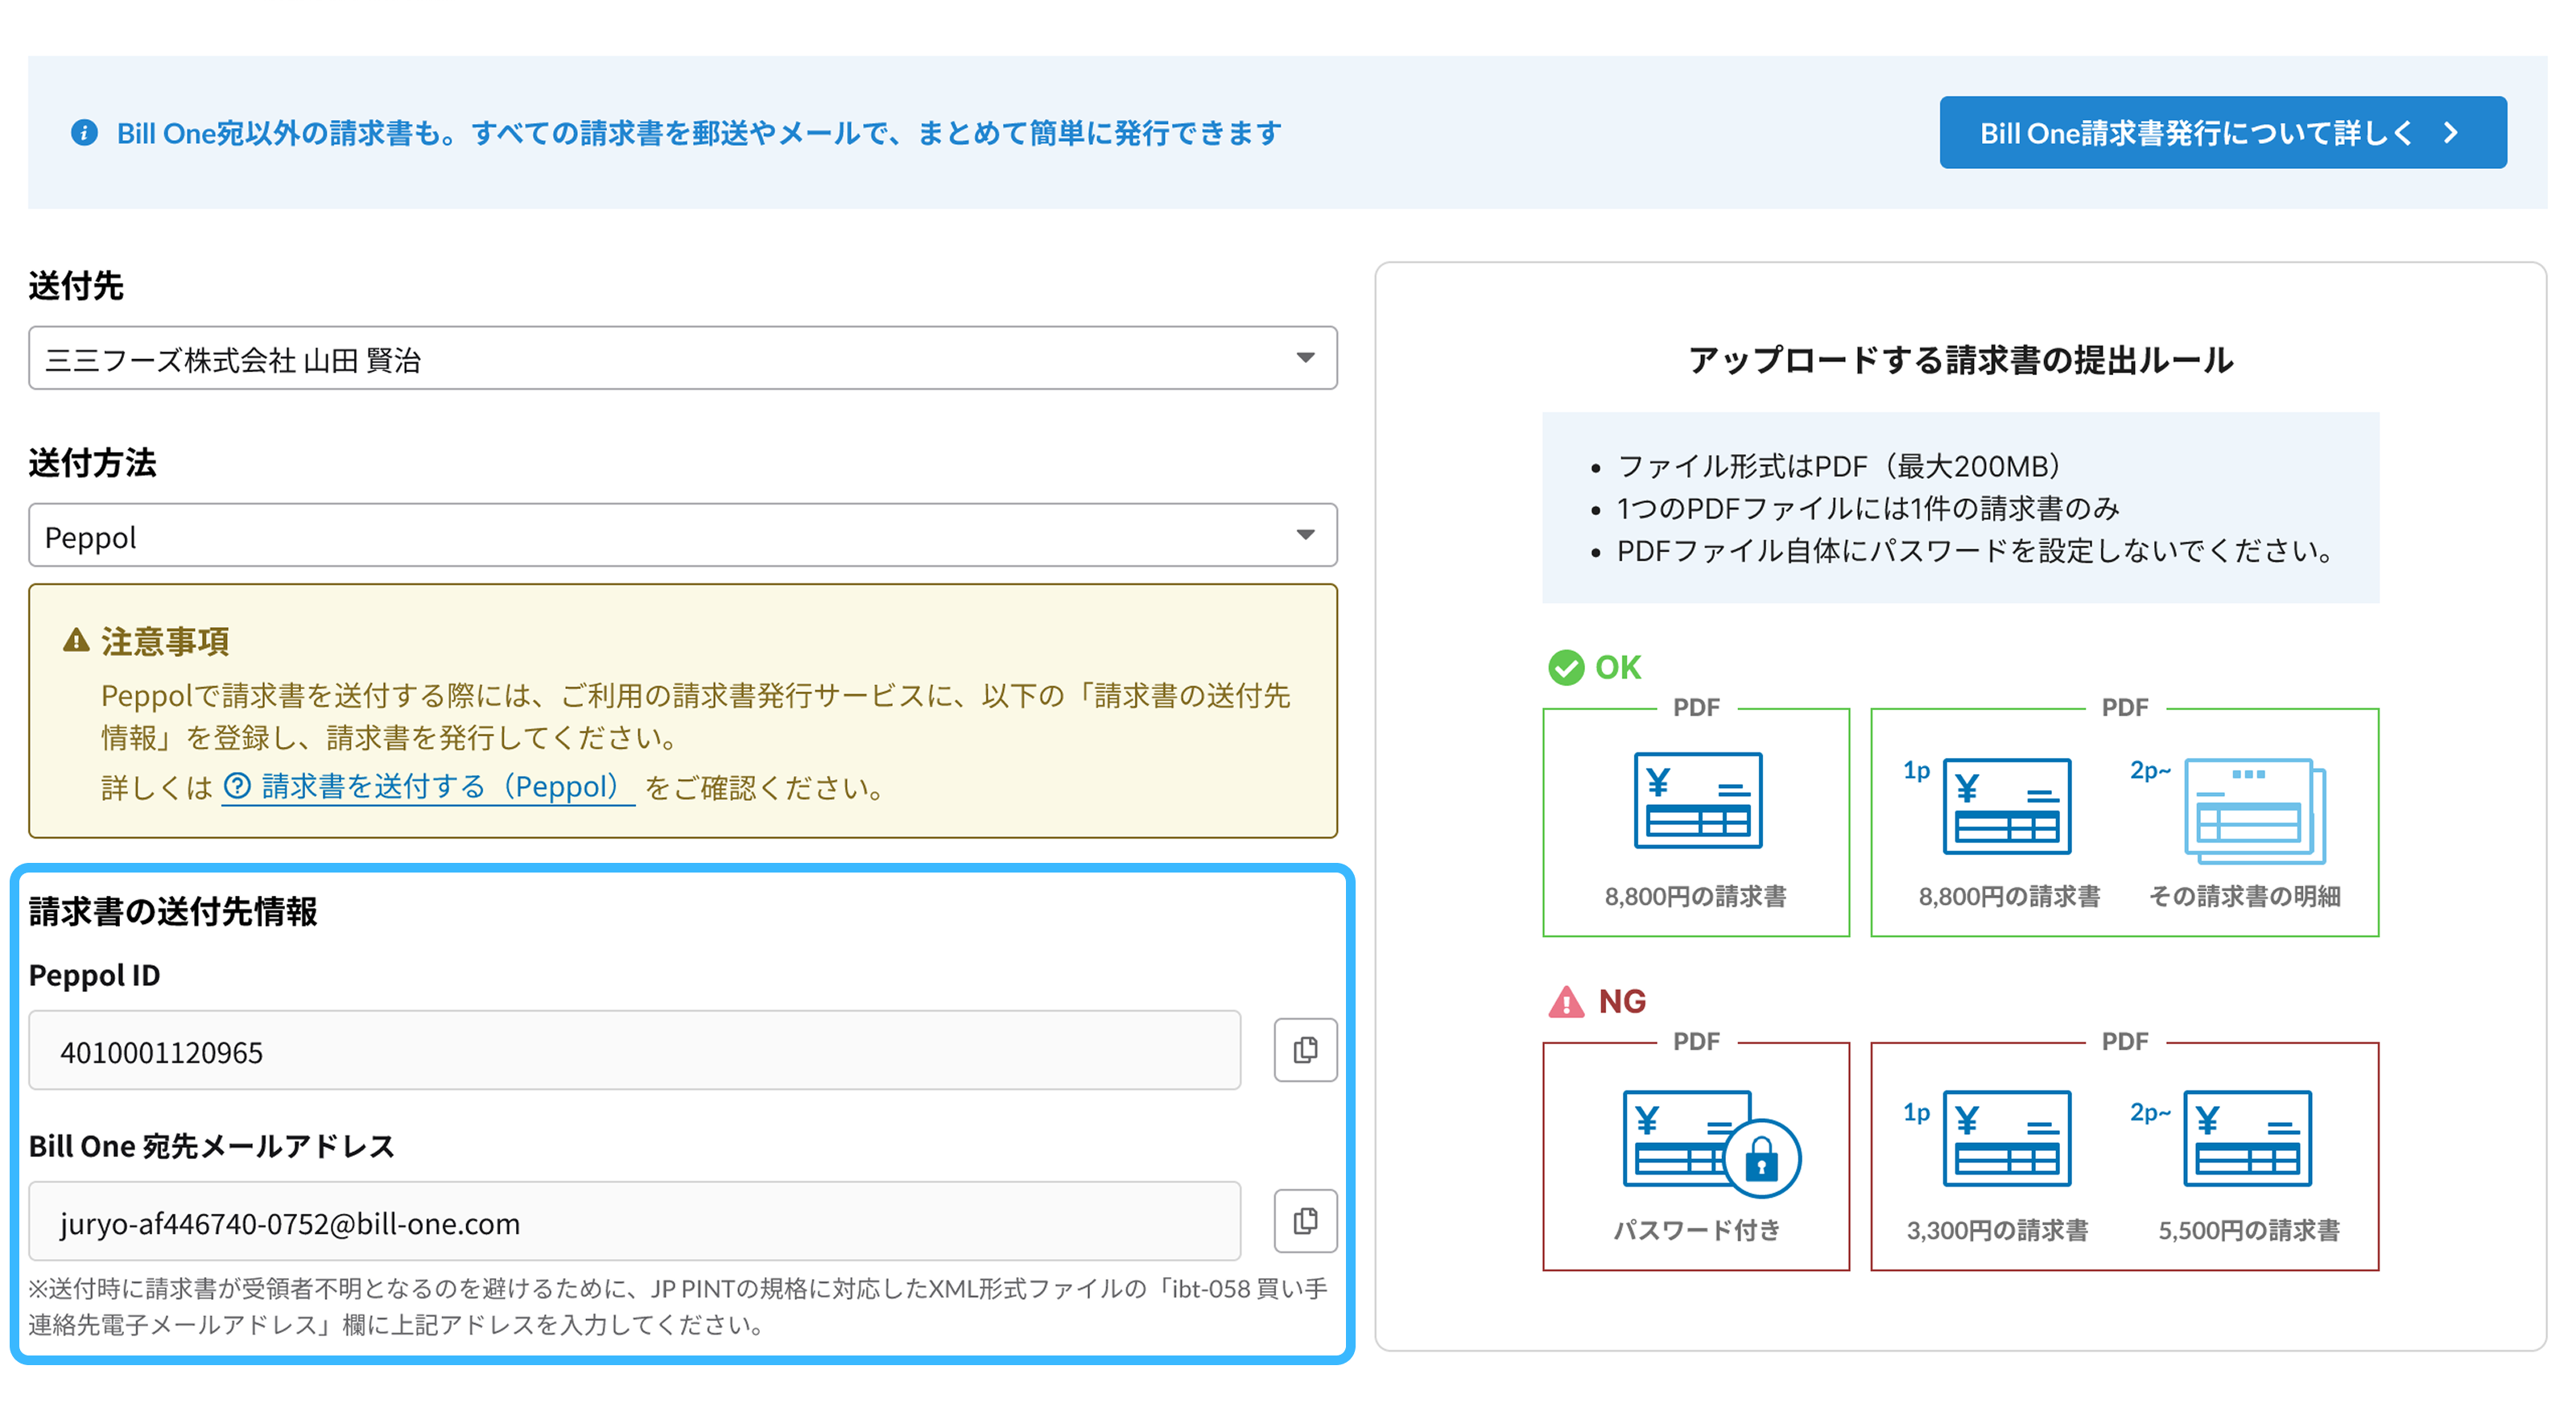Click the warning triangle next to 注意事項
The height and width of the screenshot is (1407, 2576).
coord(76,640)
